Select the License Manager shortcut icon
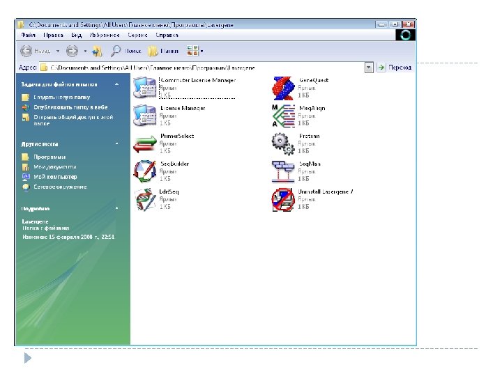502x376 pixels. (x=145, y=115)
